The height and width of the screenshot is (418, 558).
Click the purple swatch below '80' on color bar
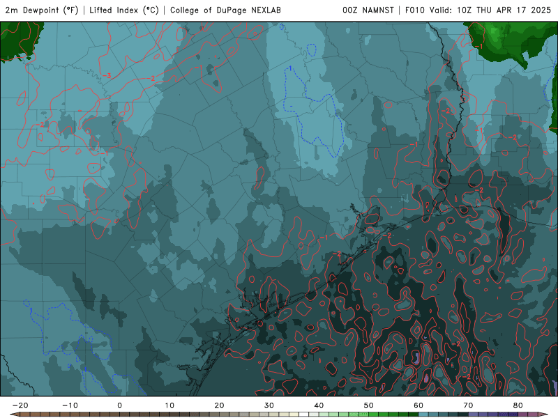(523, 415)
